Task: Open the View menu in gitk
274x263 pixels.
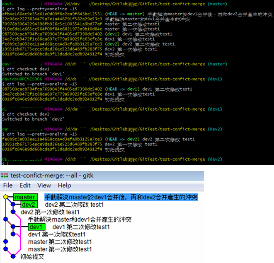Action: pyautogui.click(x=44, y=186)
